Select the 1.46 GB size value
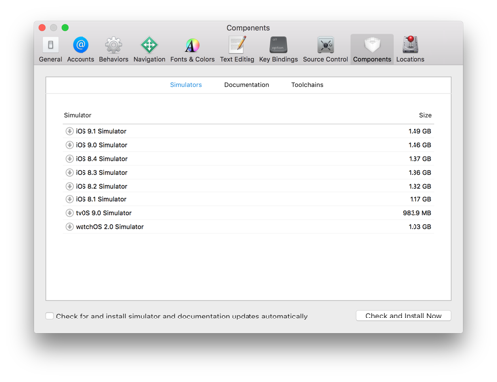The height and width of the screenshot is (382, 497). [x=419, y=145]
